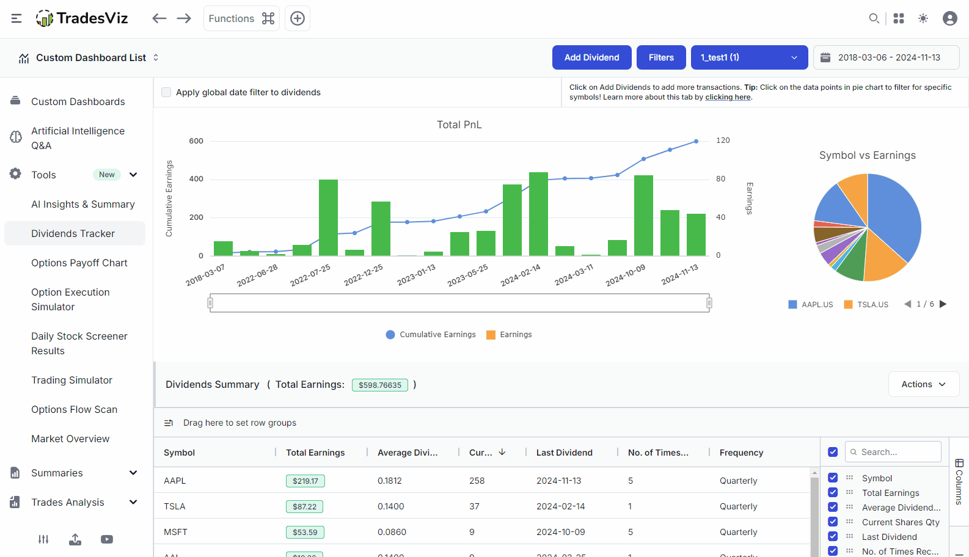The image size is (969, 557).
Task: Open Trading Simulator
Action: point(71,380)
